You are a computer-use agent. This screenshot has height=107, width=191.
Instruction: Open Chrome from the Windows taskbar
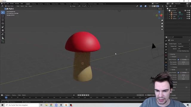(51, 105)
